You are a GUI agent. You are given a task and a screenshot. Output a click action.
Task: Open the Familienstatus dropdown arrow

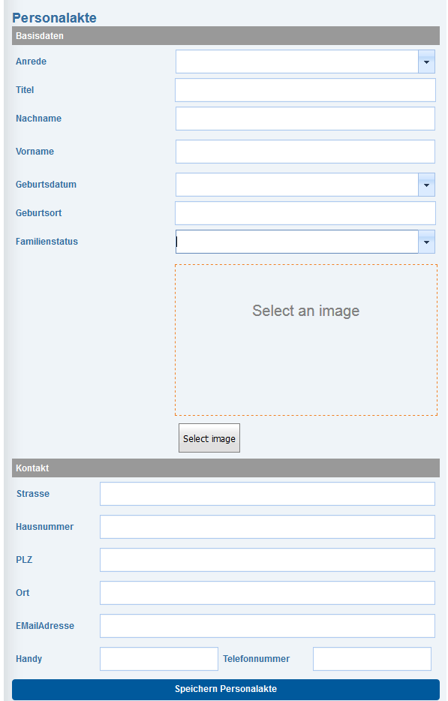pos(426,242)
